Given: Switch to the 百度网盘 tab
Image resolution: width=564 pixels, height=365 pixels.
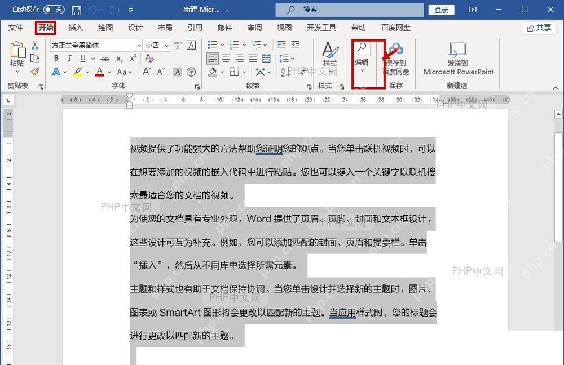Looking at the screenshot, I should pyautogui.click(x=396, y=28).
